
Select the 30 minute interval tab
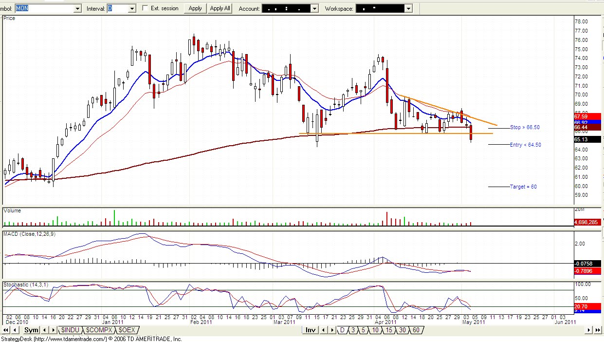click(403, 330)
